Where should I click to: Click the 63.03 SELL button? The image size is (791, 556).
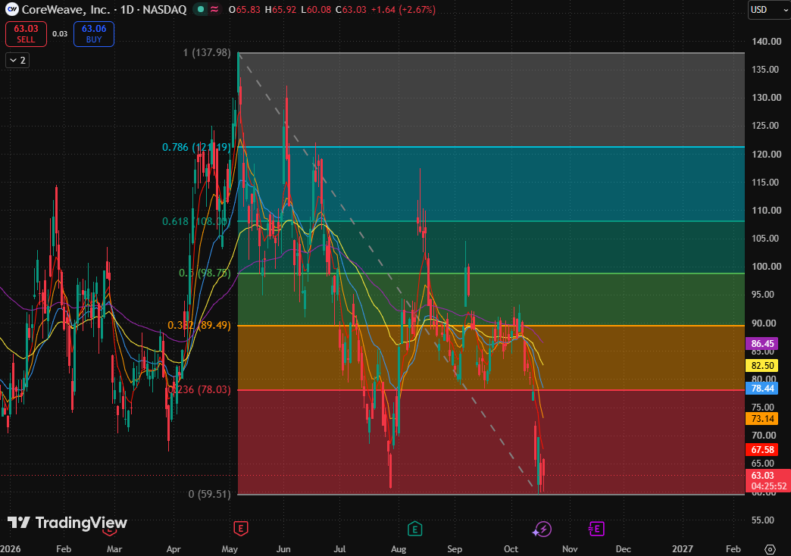tap(26, 34)
